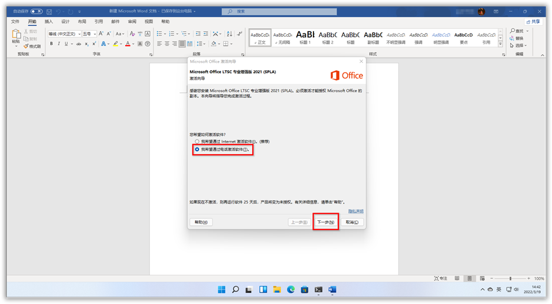Image resolution: width=552 pixels, height=304 pixels.
Task: Open the Layout ribbon tab
Action: (x=82, y=22)
